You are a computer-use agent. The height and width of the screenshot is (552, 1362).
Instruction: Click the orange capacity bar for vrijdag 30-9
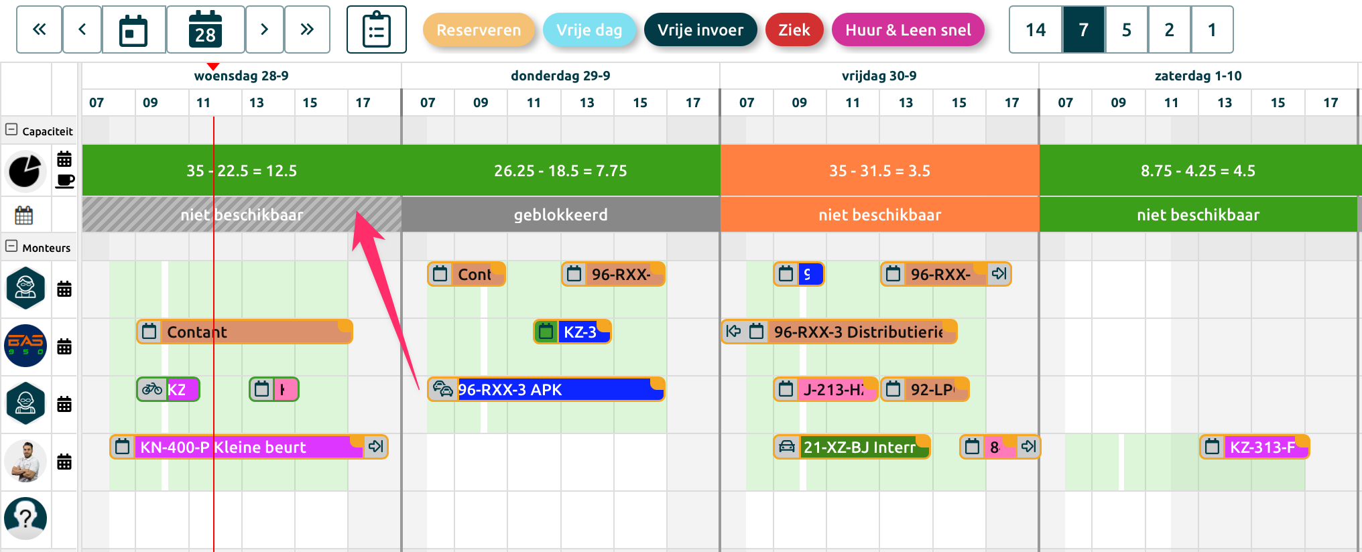coord(879,171)
